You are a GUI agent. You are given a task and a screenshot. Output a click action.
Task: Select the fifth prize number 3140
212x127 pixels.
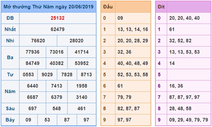pos(82,97)
